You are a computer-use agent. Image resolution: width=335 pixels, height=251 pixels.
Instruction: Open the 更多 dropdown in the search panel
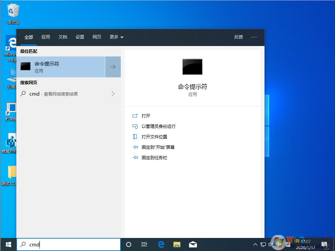(116, 37)
